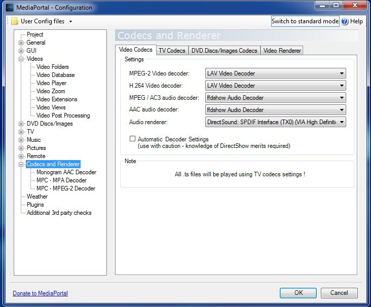
Task: Open the Audio renderer dropdown
Action: pyautogui.click(x=275, y=122)
